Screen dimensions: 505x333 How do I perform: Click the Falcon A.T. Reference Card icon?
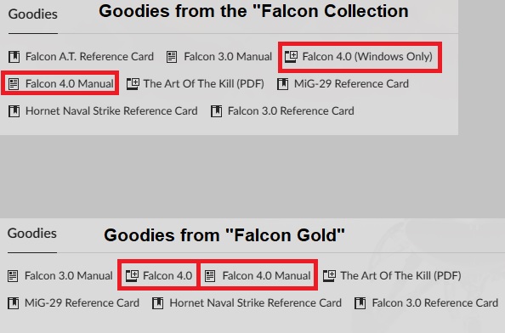(x=14, y=57)
